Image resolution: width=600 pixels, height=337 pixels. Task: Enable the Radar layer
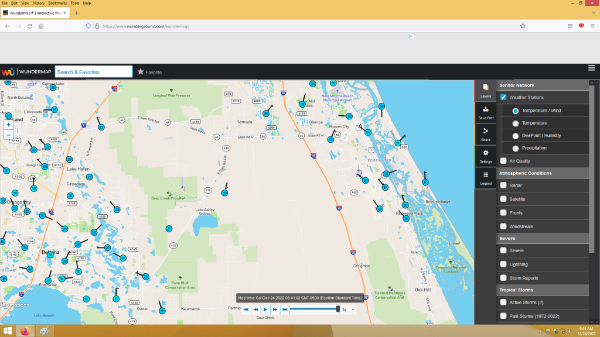[503, 185]
